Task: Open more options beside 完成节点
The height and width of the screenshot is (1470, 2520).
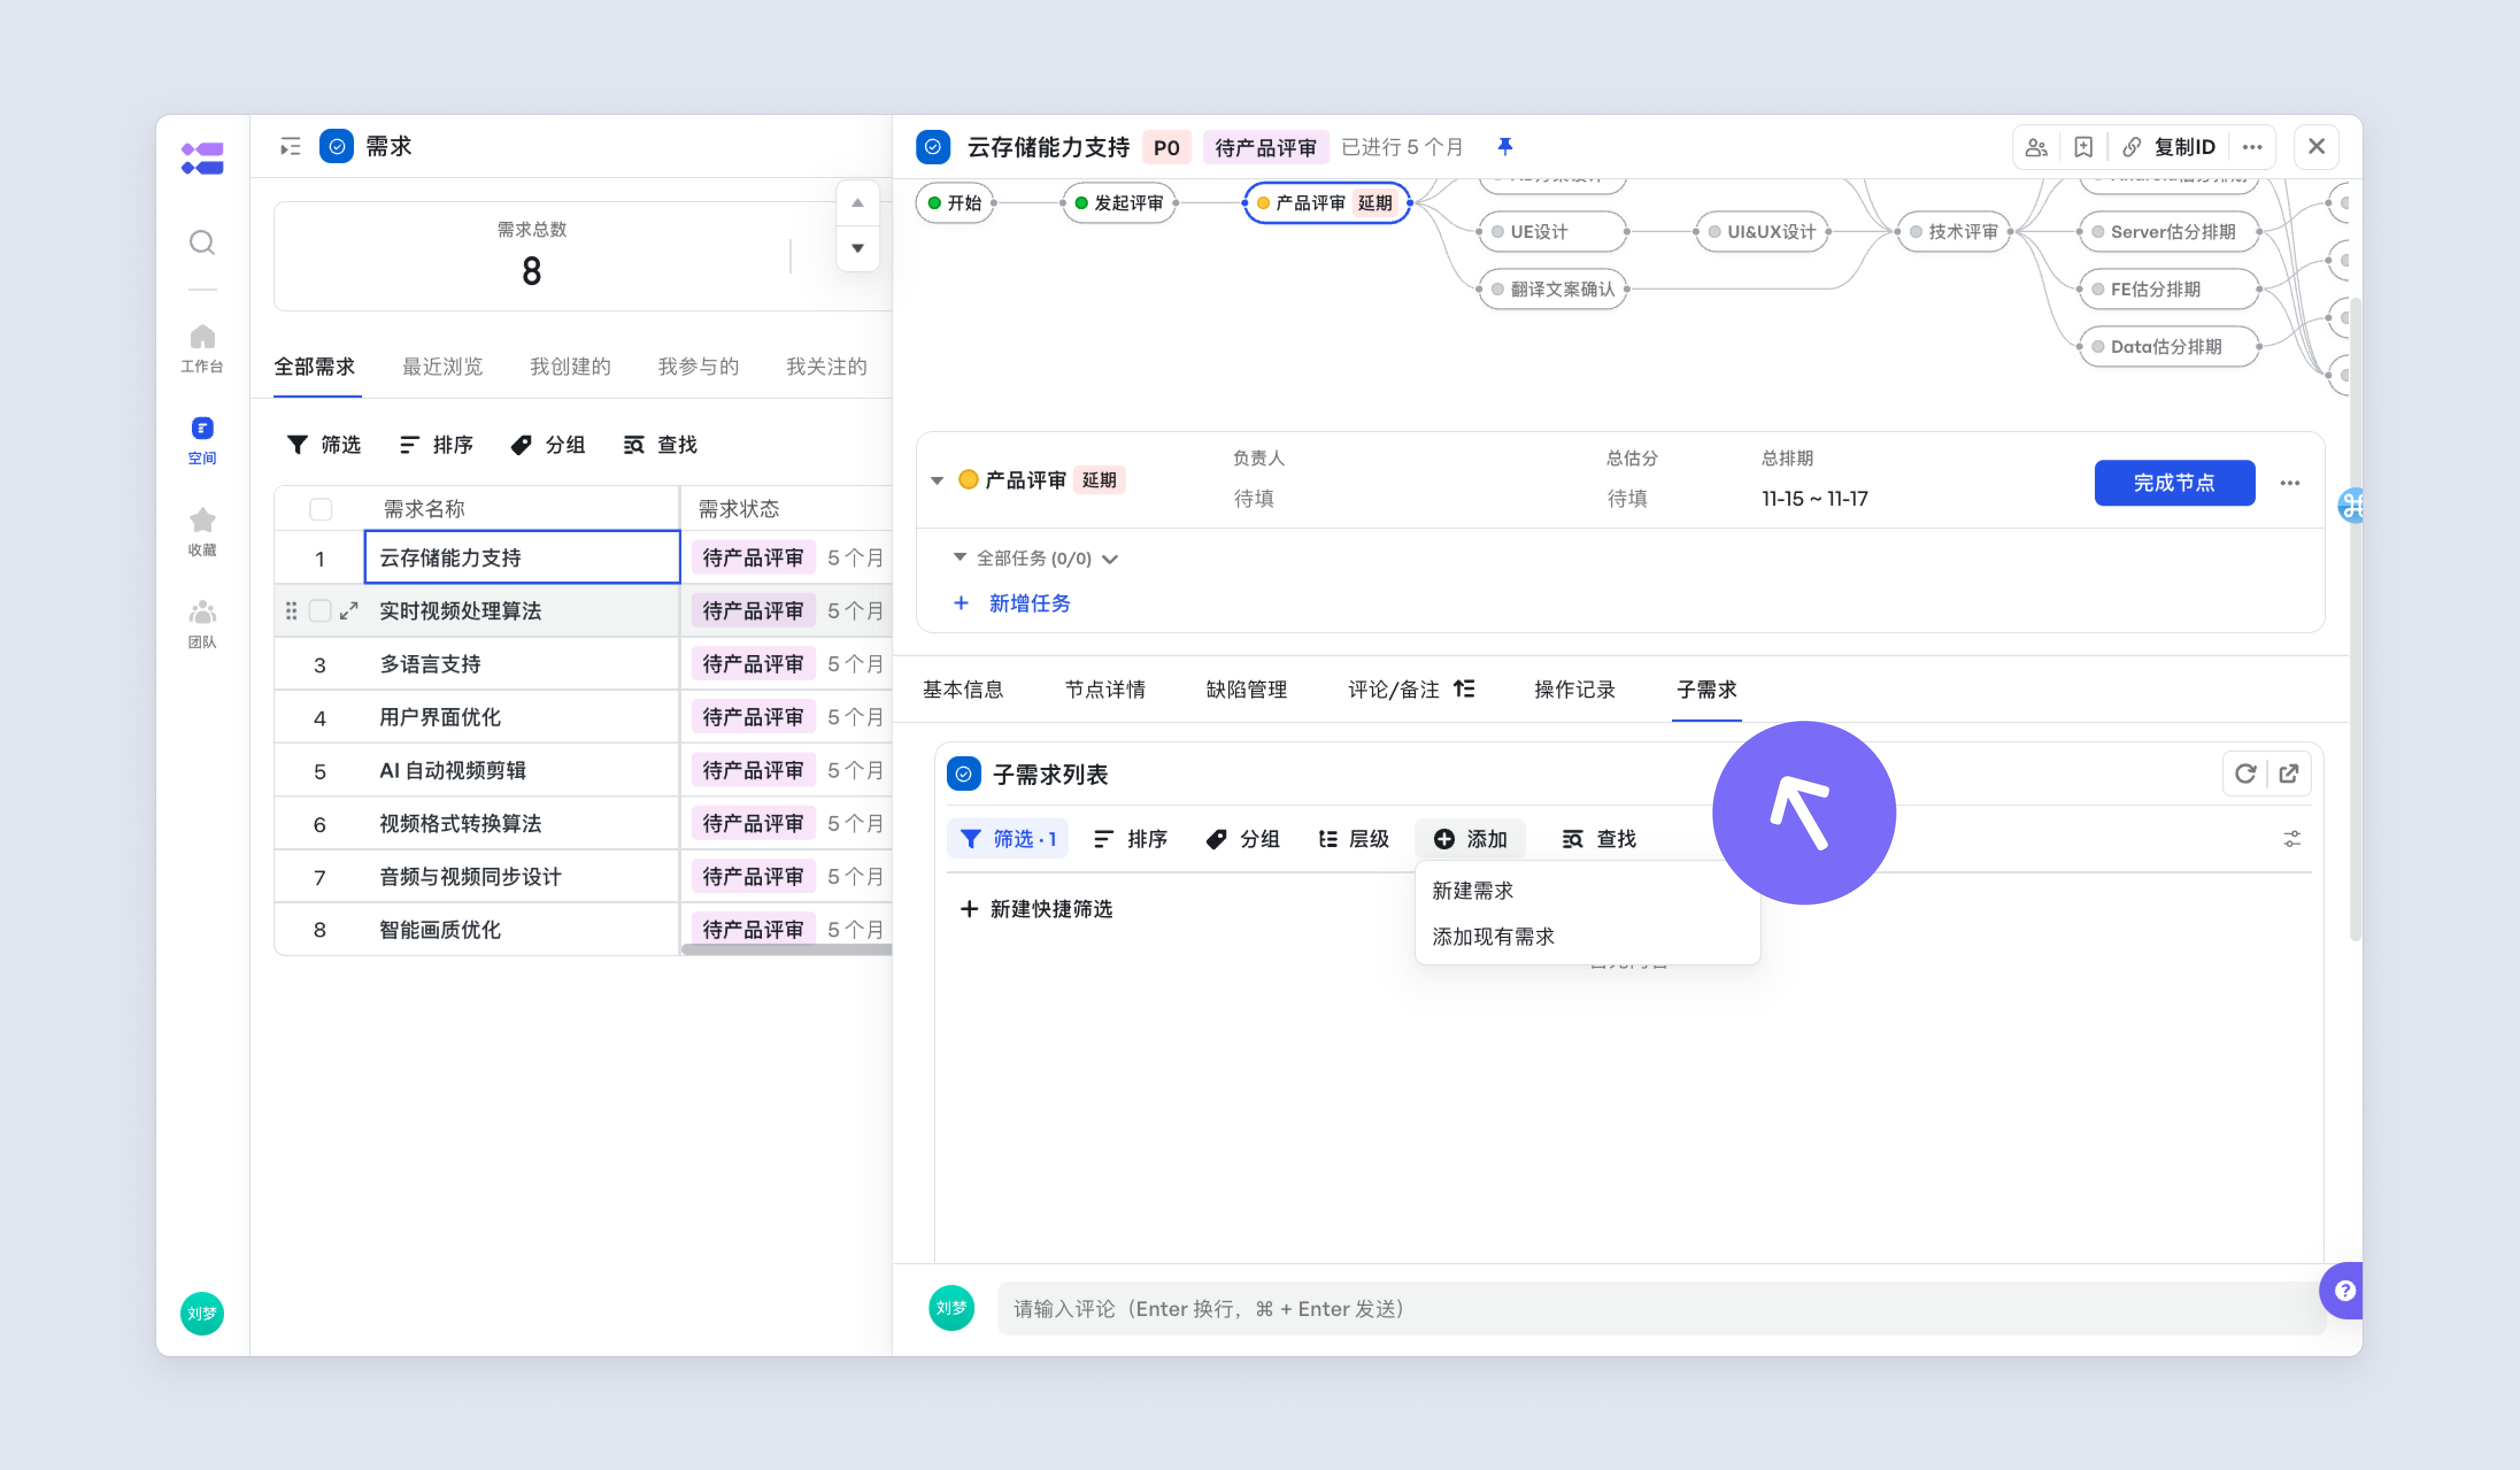Action: 2290,483
